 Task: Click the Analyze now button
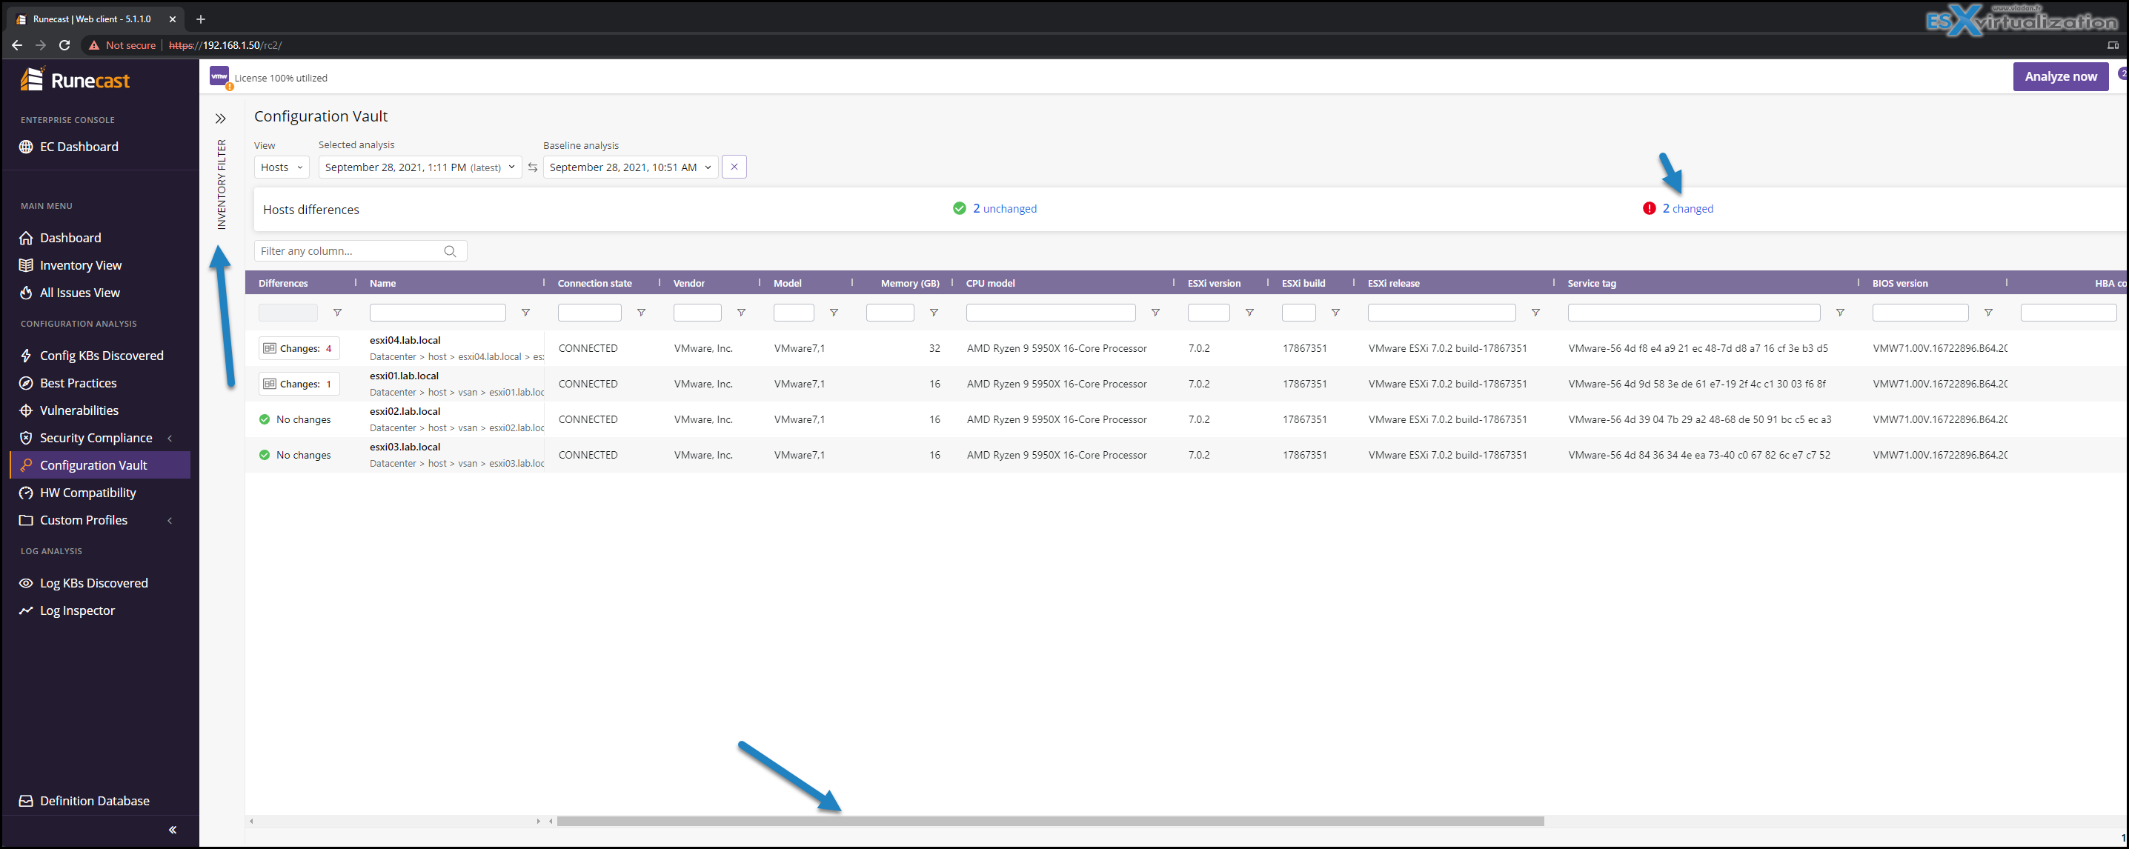point(2060,77)
